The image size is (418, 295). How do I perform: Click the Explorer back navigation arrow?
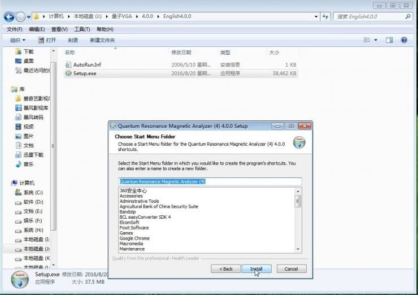point(9,17)
